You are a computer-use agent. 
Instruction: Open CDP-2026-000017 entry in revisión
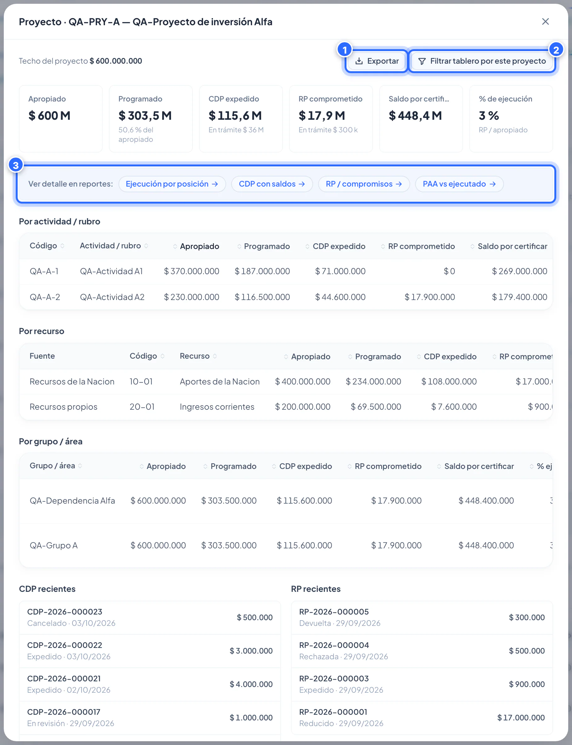tap(150, 718)
